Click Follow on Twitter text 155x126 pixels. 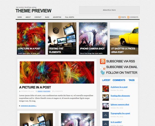122,73
